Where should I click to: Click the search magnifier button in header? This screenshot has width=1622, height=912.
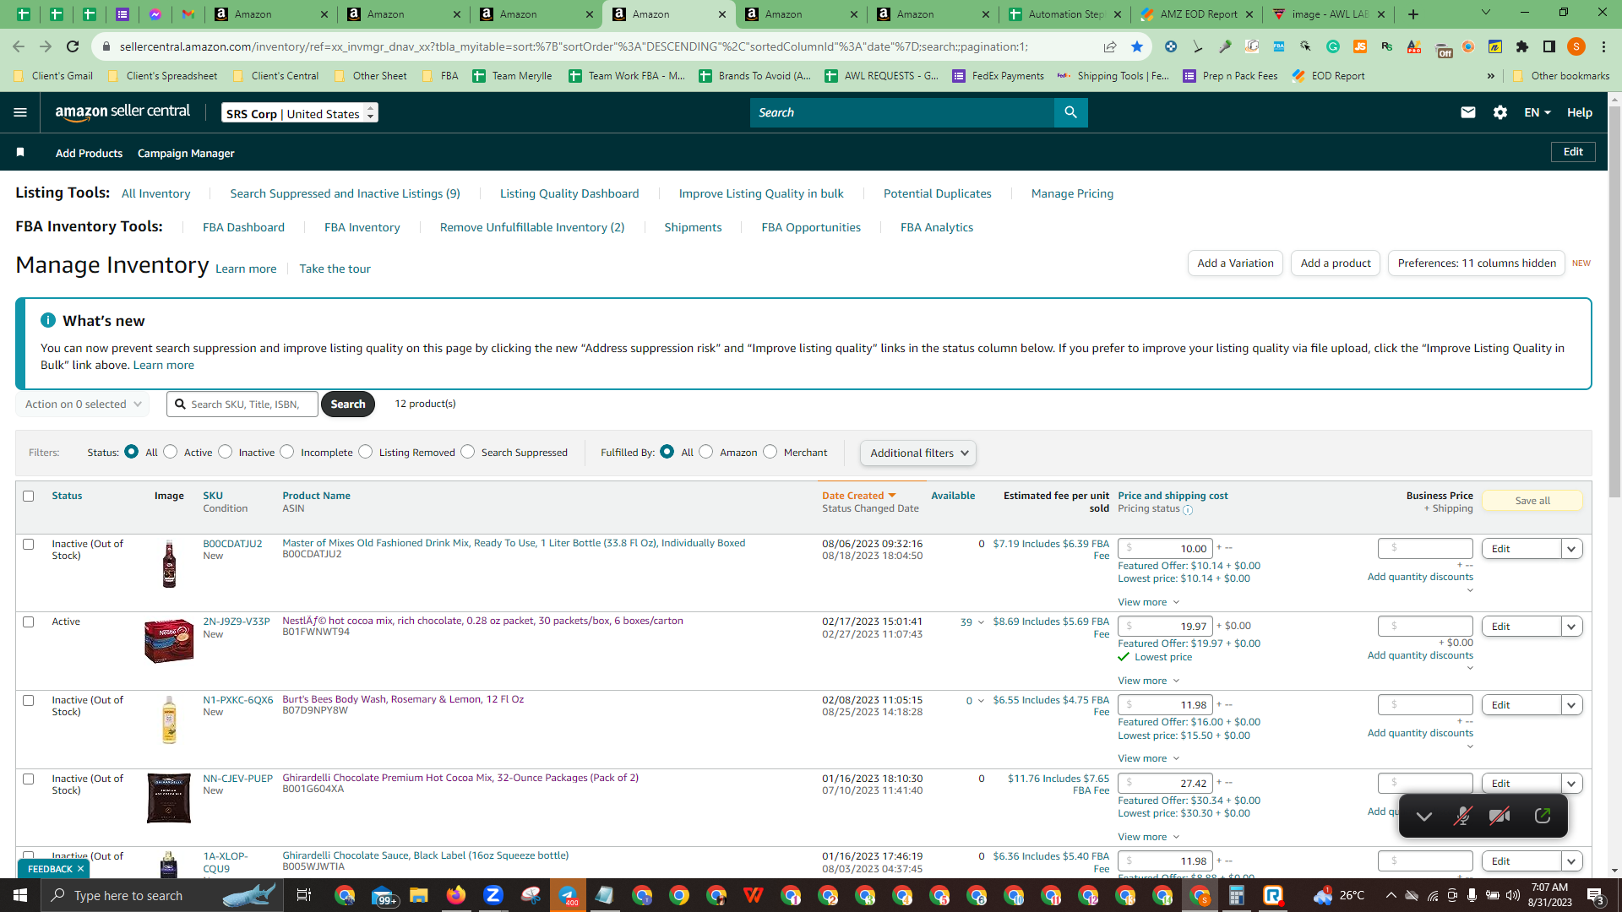[x=1070, y=112]
